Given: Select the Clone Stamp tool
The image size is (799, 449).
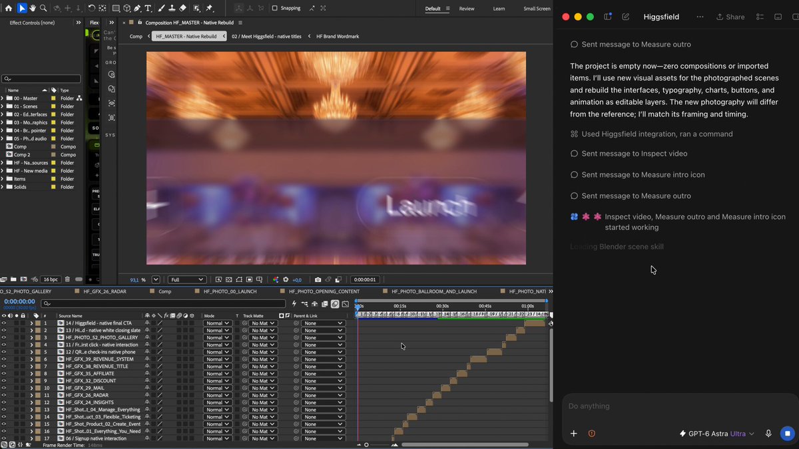Looking at the screenshot, I should coord(171,8).
